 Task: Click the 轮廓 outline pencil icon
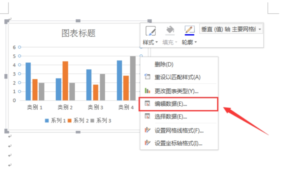190,31
